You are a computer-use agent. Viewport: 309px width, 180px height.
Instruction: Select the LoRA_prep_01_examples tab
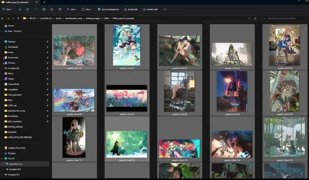[x=20, y=2]
